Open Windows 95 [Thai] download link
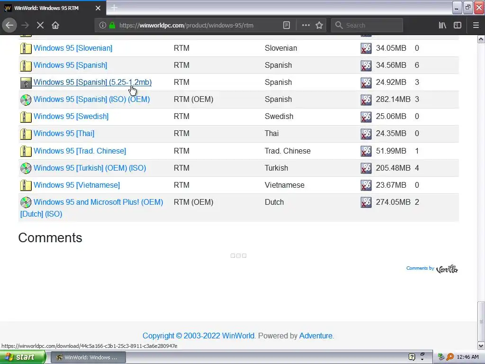This screenshot has height=364, width=485. click(x=64, y=133)
